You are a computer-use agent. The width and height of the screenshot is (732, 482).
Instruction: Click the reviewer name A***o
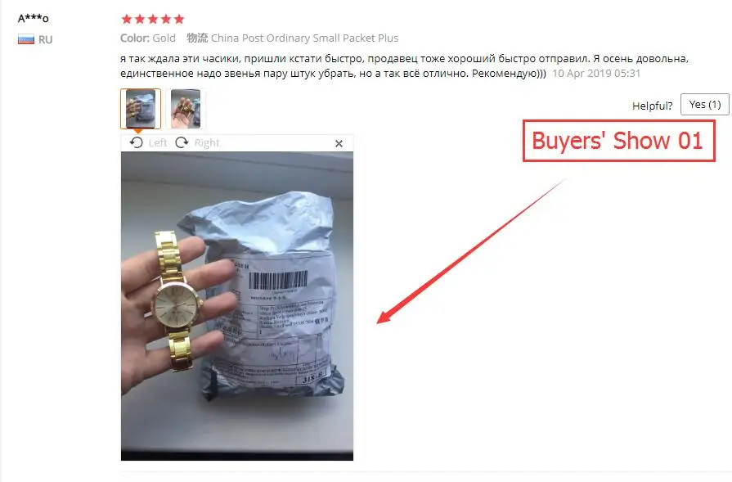click(34, 19)
